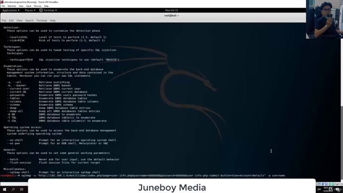Open VirtualBox File menu
Screen dimensions: 343x193
point(3,6)
